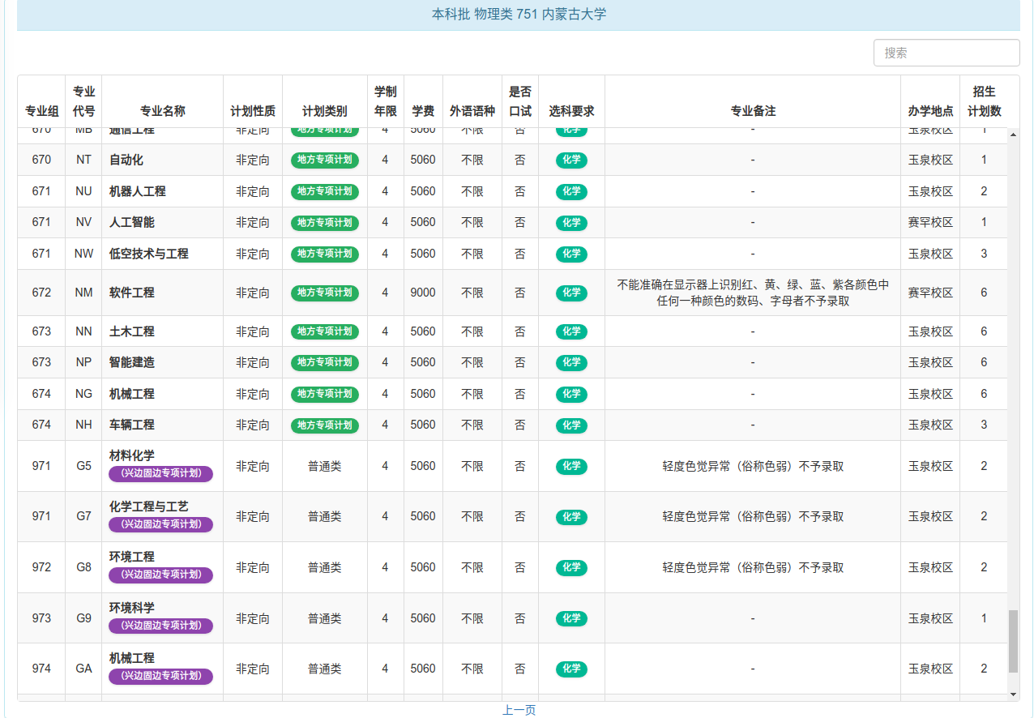Click the 非定向 cell in the 机器人工程 row
Image resolution: width=1034 pixels, height=718 pixels.
253,191
